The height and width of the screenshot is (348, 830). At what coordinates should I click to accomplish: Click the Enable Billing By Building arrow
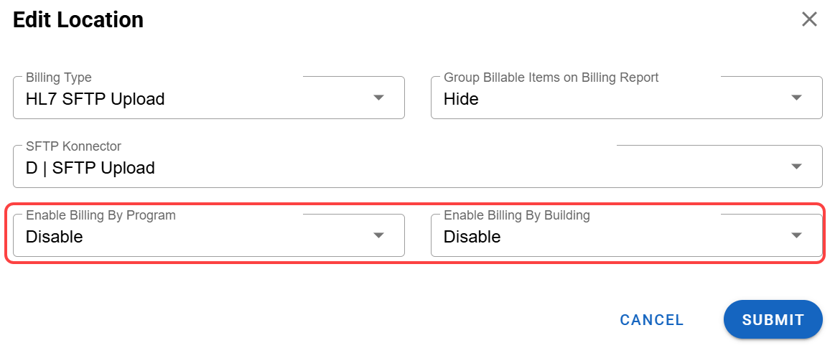(x=796, y=235)
